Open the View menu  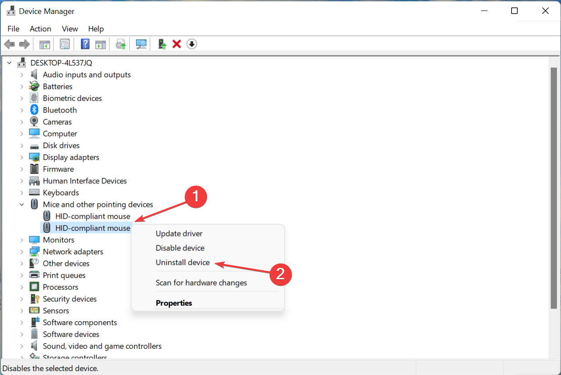(x=70, y=29)
